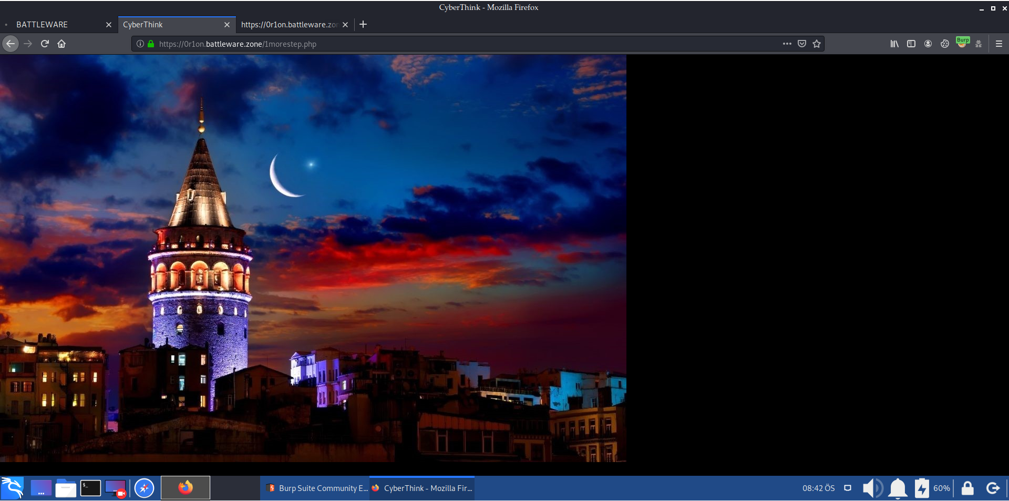1009x501 pixels.
Task: Click the browser Back arrow button
Action: pyautogui.click(x=11, y=44)
